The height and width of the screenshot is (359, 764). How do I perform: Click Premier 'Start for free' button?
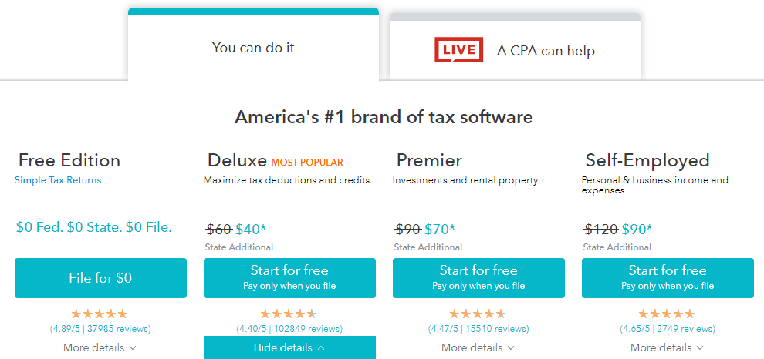coord(478,277)
